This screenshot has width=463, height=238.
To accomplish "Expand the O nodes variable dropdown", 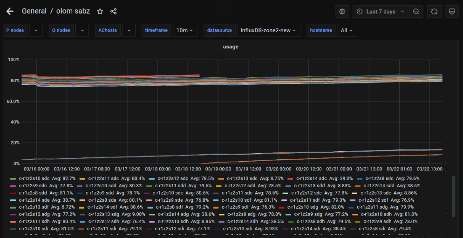I will click(82, 30).
